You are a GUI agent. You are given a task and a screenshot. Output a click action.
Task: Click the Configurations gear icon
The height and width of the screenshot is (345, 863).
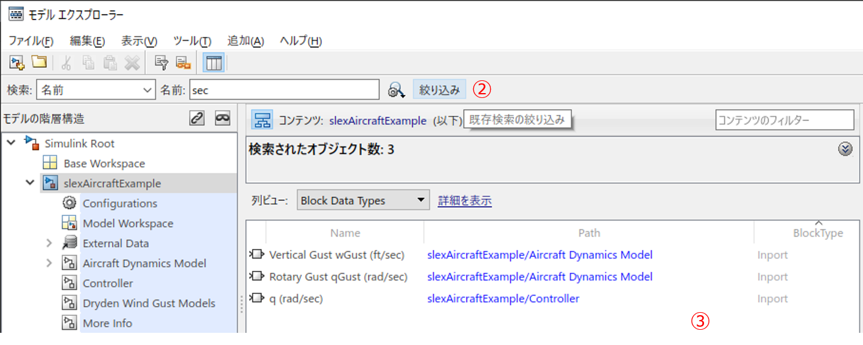coord(69,203)
